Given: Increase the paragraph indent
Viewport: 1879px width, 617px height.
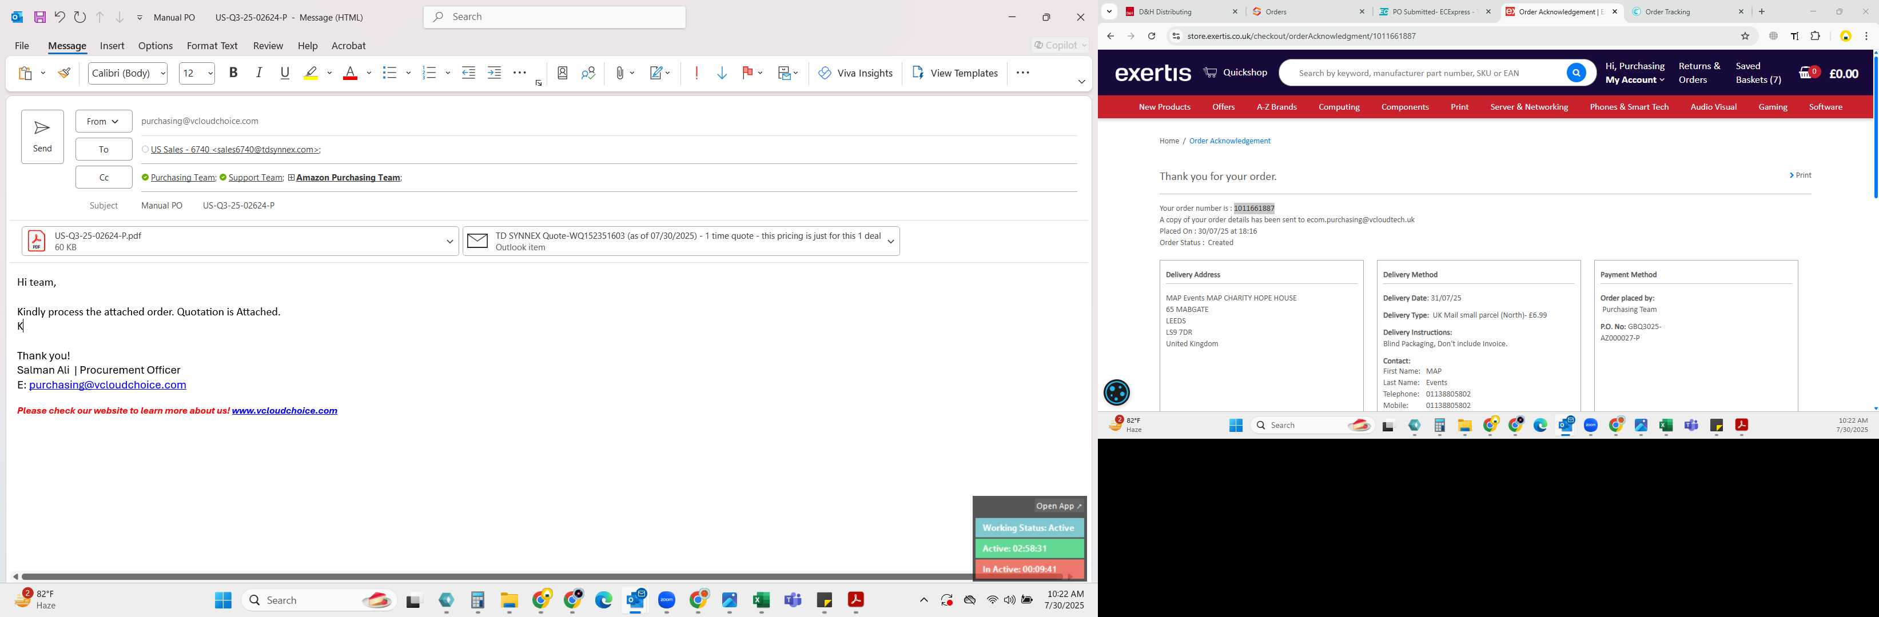Looking at the screenshot, I should click(495, 73).
